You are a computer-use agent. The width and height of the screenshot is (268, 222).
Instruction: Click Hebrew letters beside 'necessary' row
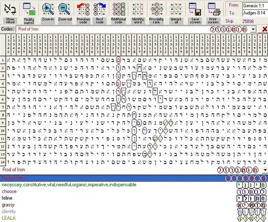tap(252, 185)
